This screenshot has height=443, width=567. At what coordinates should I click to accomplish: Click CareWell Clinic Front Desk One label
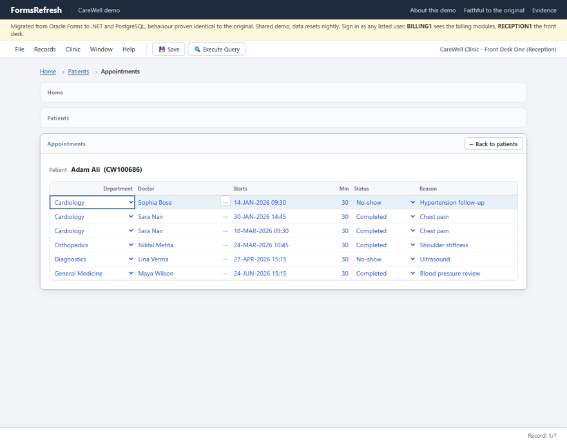(x=498, y=49)
